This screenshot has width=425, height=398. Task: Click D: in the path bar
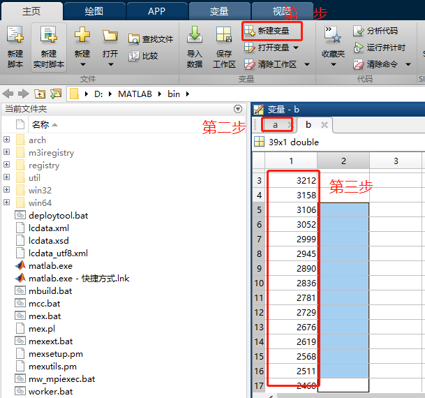pyautogui.click(x=98, y=94)
